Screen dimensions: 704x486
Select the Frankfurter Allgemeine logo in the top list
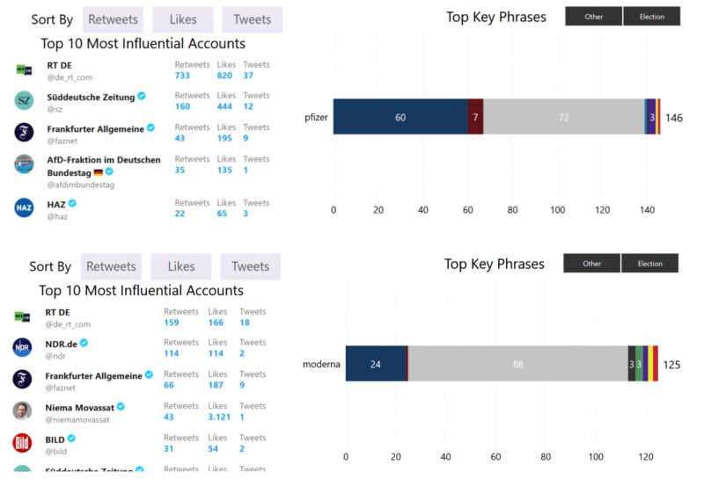point(24,132)
